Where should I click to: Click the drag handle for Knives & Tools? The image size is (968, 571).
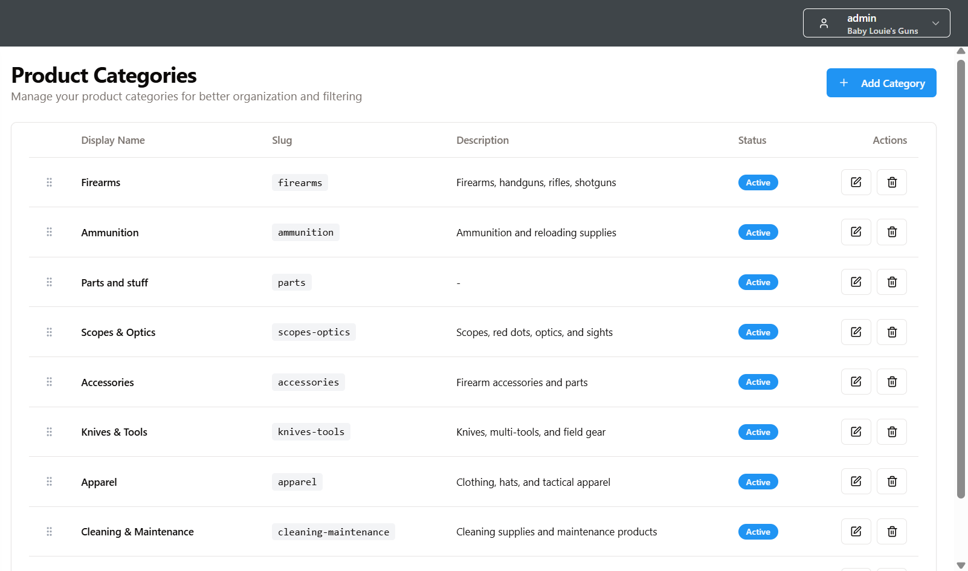pyautogui.click(x=50, y=432)
